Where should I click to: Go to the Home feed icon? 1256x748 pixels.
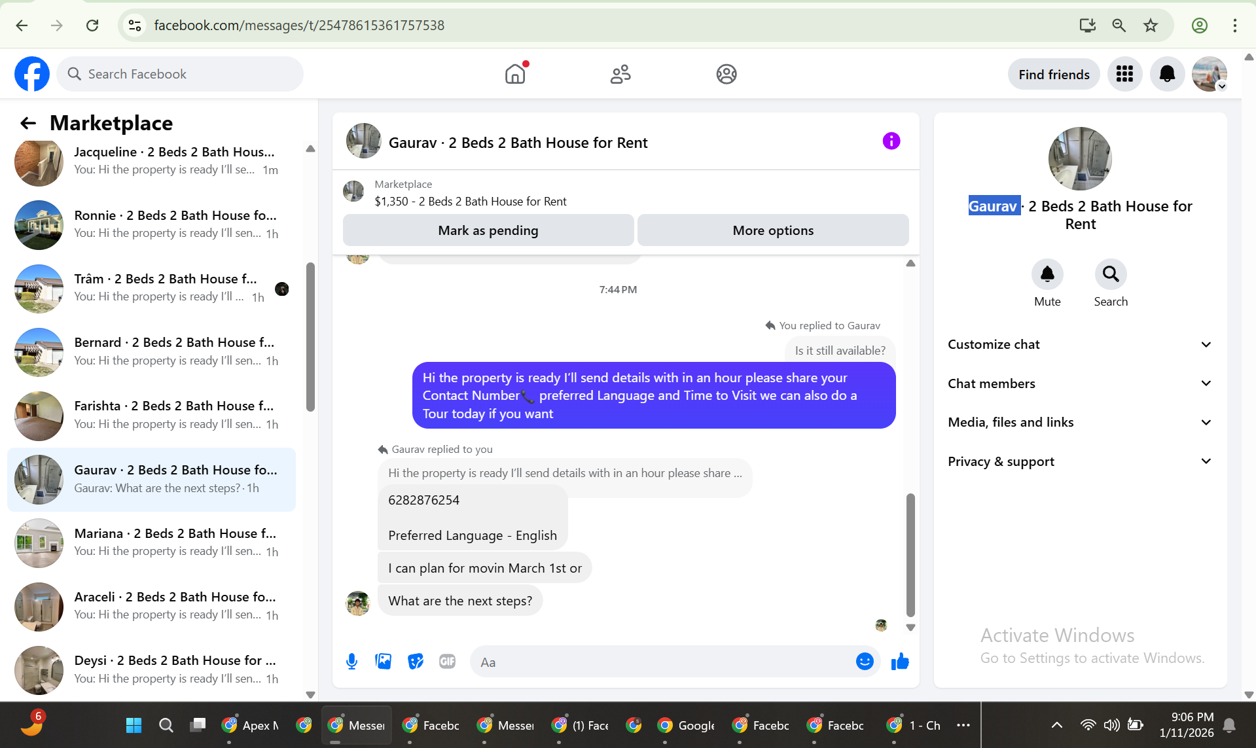pyautogui.click(x=516, y=74)
